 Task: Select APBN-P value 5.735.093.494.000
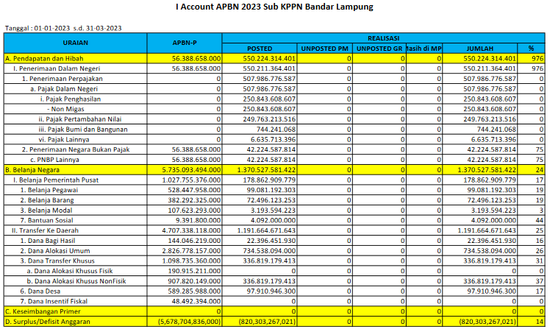click(x=191, y=170)
